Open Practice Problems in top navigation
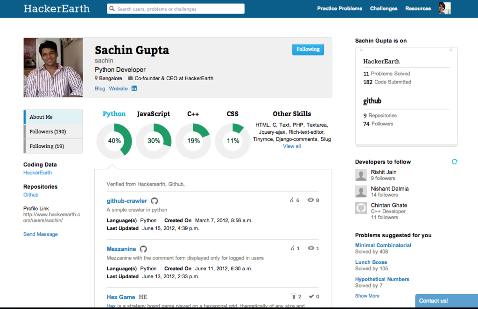 click(x=339, y=8)
